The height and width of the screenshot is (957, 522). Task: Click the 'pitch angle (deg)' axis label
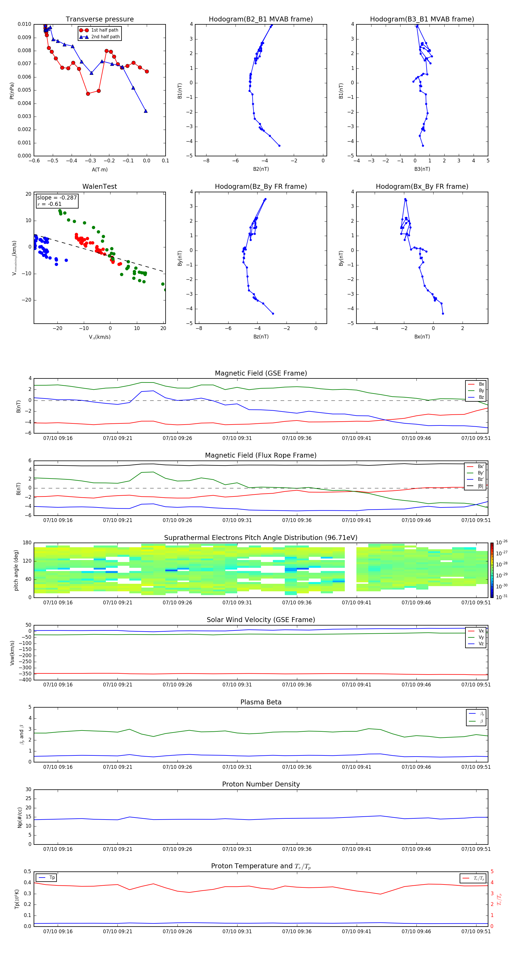coord(16,570)
